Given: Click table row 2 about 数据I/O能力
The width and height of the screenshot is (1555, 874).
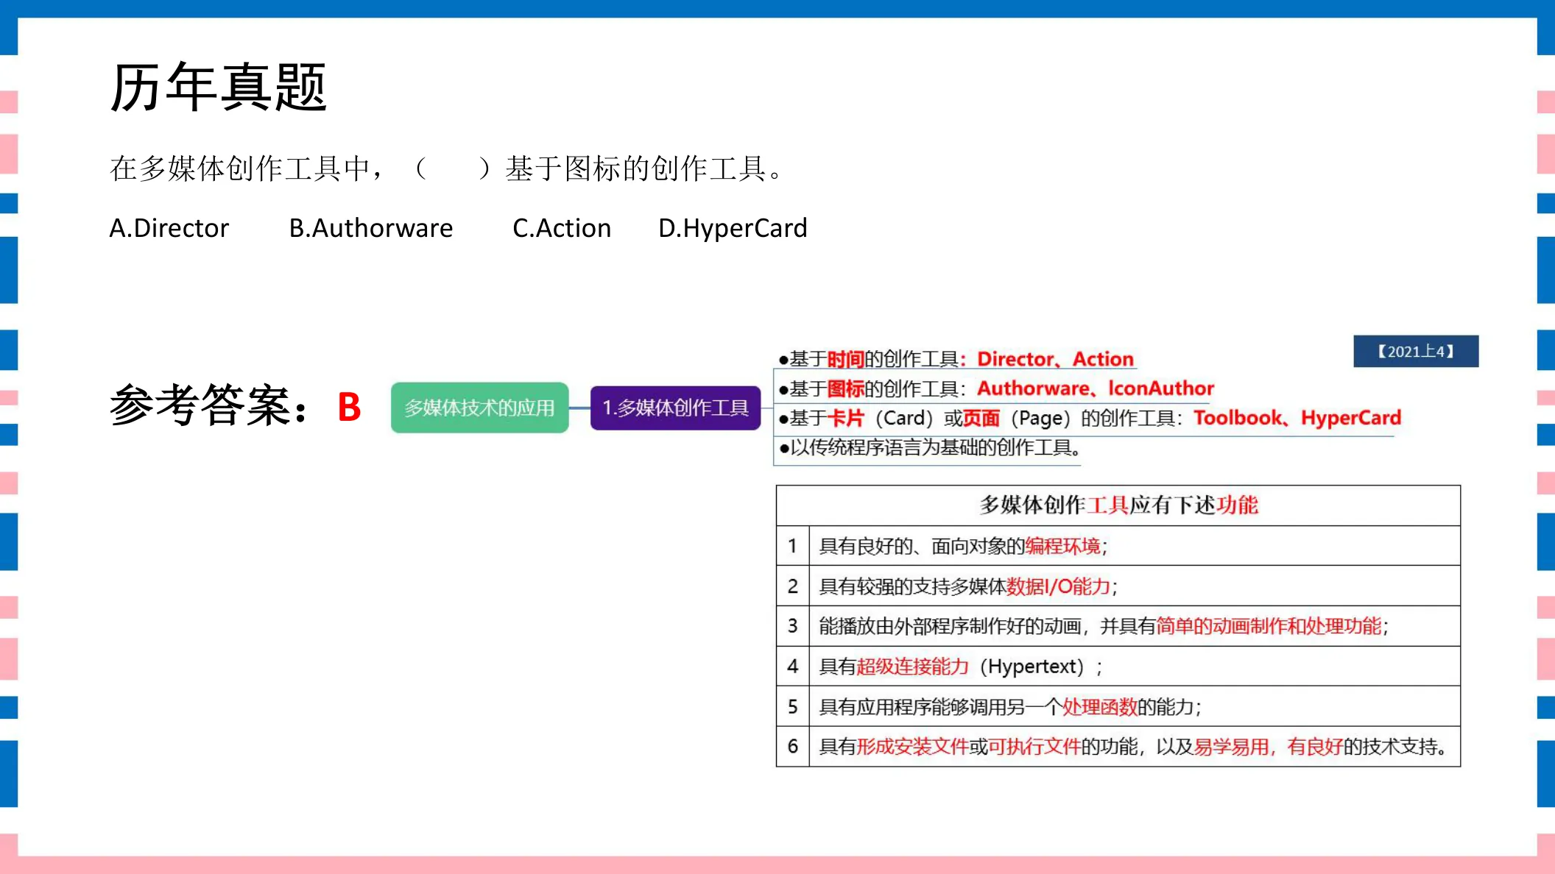Looking at the screenshot, I should tap(1118, 586).
